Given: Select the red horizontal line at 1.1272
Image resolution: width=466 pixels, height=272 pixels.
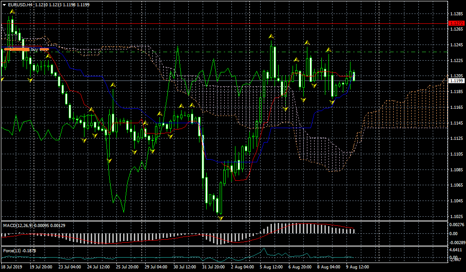Looking at the screenshot, I should pyautogui.click(x=225, y=23).
